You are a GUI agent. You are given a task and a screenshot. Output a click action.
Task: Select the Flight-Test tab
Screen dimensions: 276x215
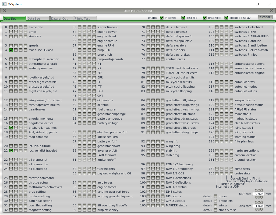pyautogui.click(x=85, y=18)
